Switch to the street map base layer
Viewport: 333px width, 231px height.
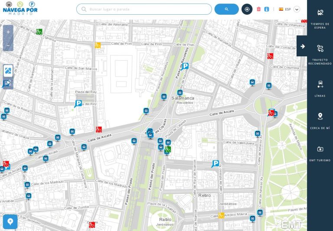[x=8, y=71]
